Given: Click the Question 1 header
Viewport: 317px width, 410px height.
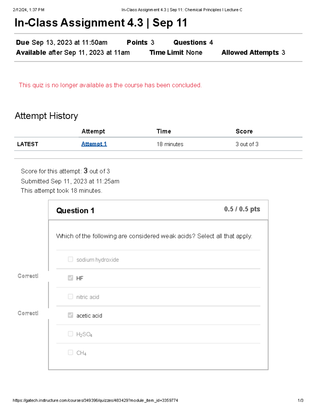Looking at the screenshot, I should tap(75, 210).
